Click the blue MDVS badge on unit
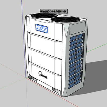This screenshot has width=107, height=107. [42, 29]
